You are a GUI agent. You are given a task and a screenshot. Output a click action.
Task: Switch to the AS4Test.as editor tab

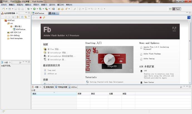(x=39, y=13)
